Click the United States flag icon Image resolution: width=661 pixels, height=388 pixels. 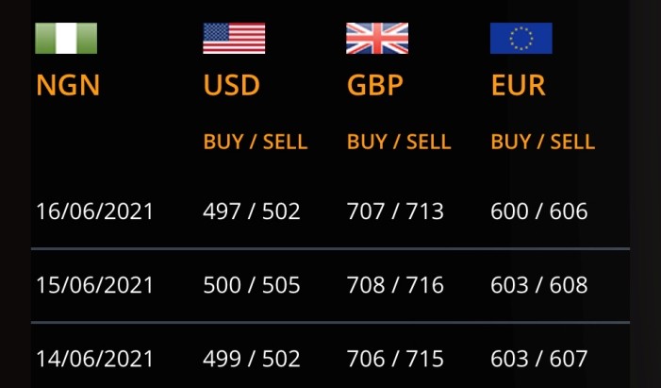tap(234, 38)
